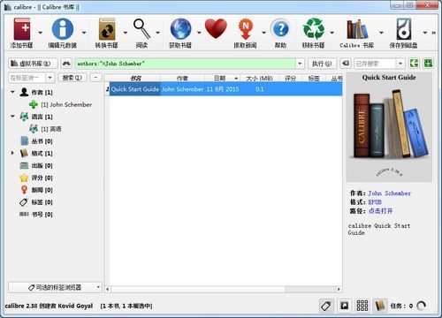Open the Edit metadata blue info icon
The image size is (442, 318).
63,29
